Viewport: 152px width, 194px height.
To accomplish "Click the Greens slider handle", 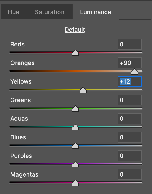I will [x=75, y=109].
